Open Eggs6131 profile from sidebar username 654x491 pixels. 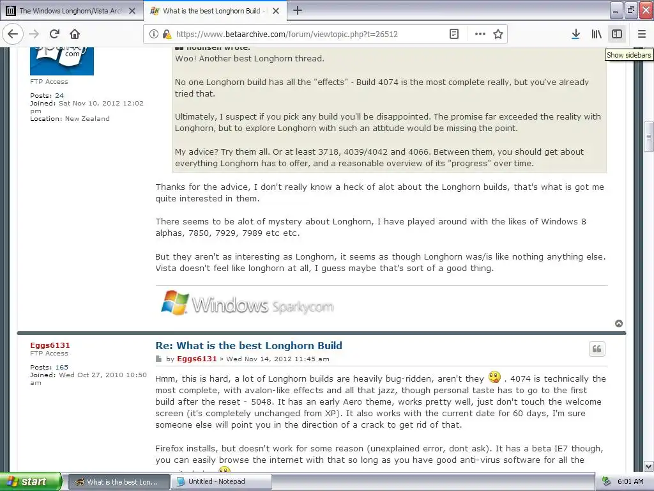point(50,345)
